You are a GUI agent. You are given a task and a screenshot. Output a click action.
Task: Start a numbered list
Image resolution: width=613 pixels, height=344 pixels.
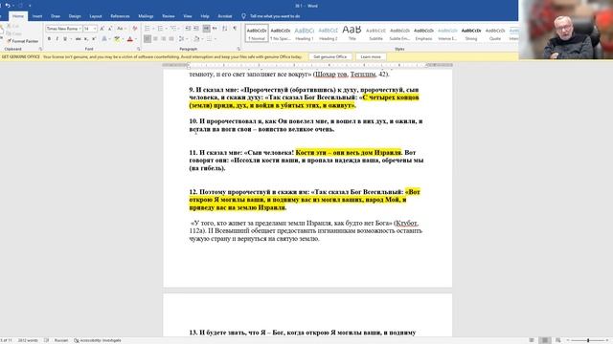[x=160, y=29]
